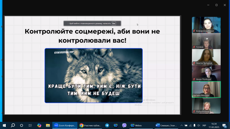Open Telegram from taskbar
Screen dimensions: 230x129
point(107,125)
